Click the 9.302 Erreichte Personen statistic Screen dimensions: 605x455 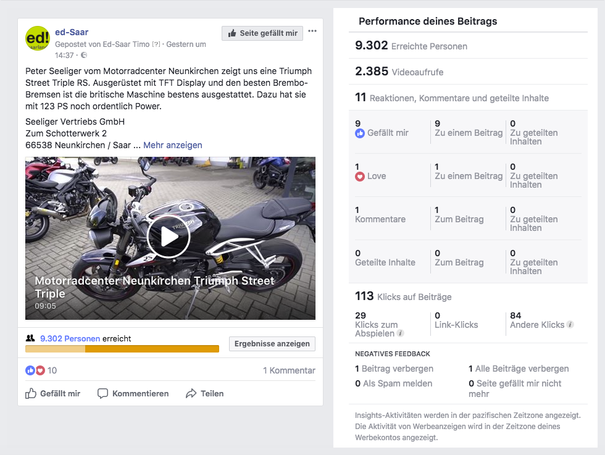pos(411,46)
